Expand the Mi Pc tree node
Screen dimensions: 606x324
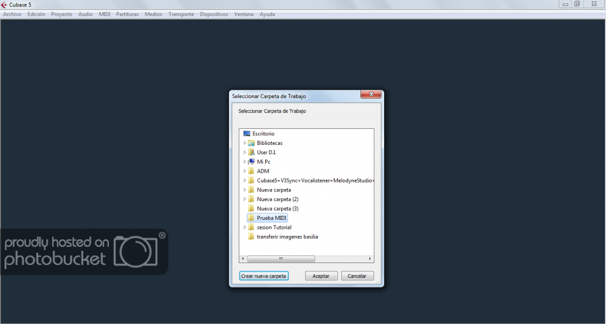click(244, 162)
